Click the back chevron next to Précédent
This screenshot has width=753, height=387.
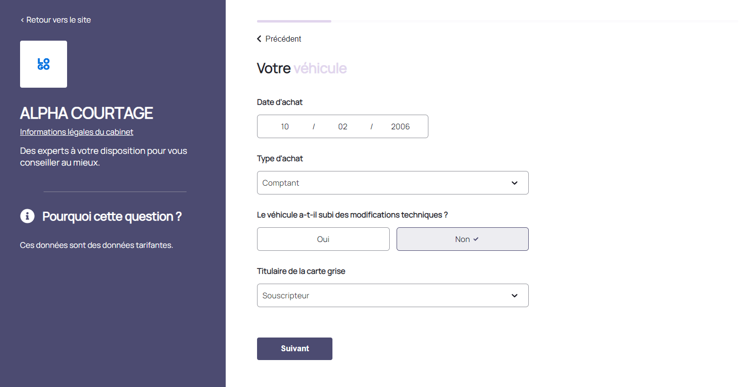click(259, 39)
